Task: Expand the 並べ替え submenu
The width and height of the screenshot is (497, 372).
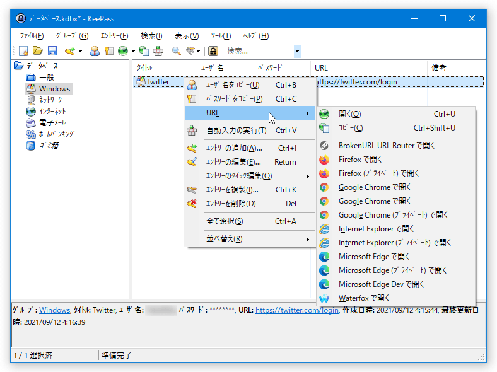Action: click(250, 239)
